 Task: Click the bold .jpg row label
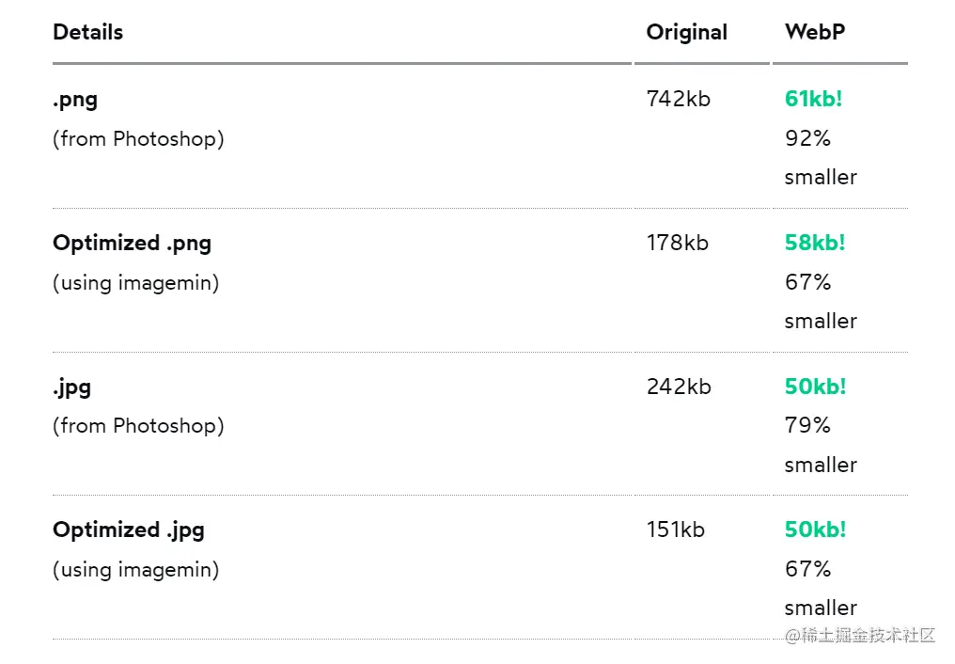coord(72,387)
